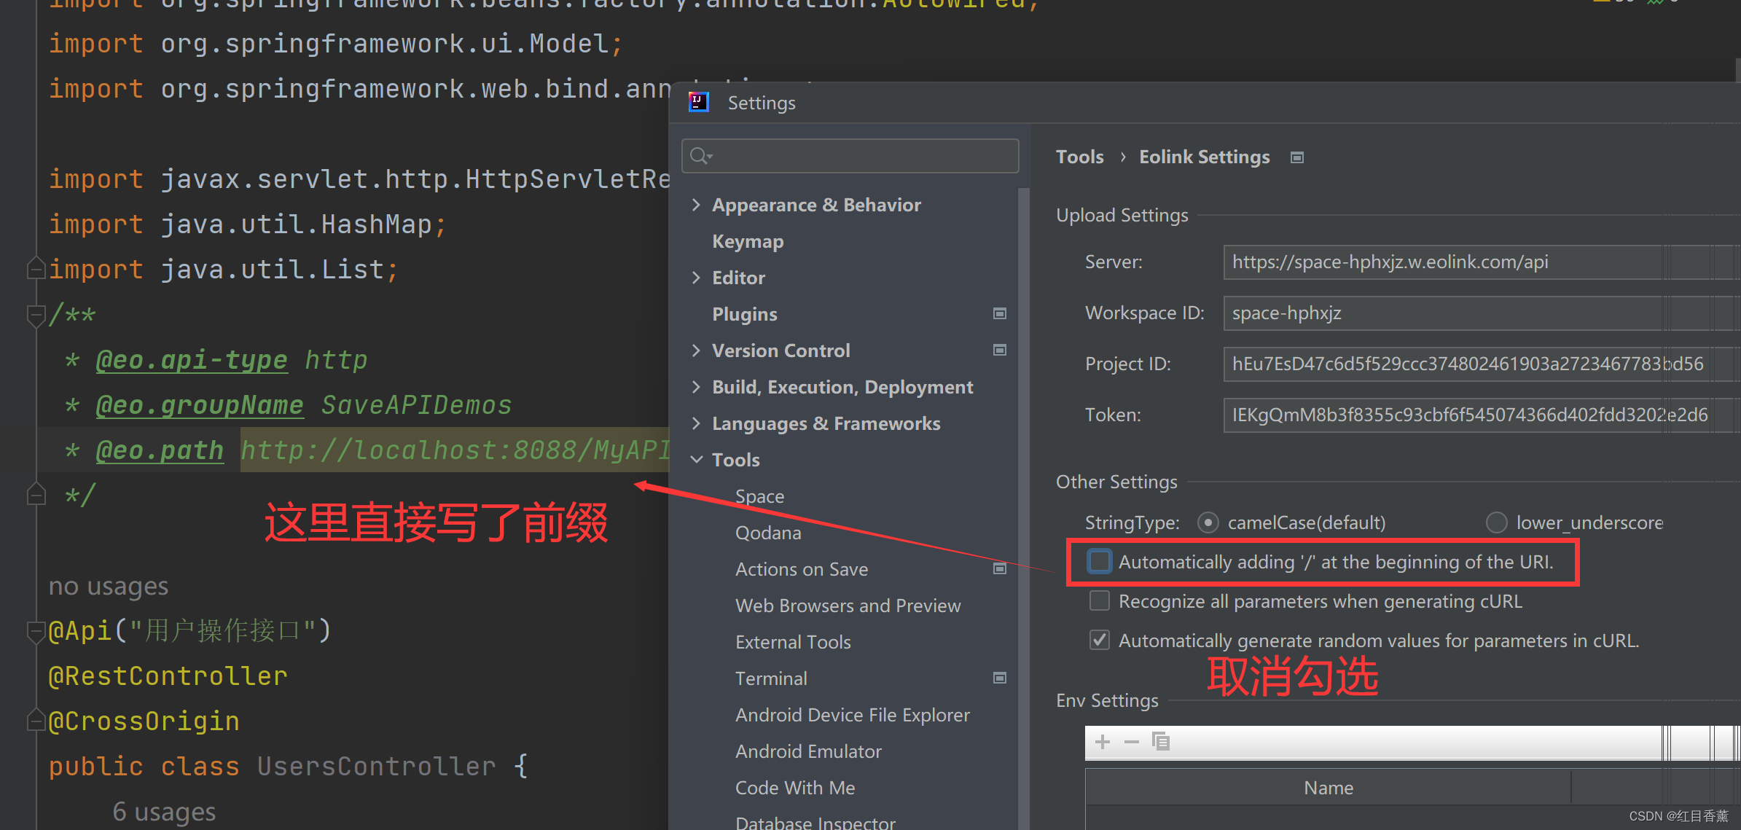
Task: Click the project-level icon beside Plugins
Action: (1000, 313)
